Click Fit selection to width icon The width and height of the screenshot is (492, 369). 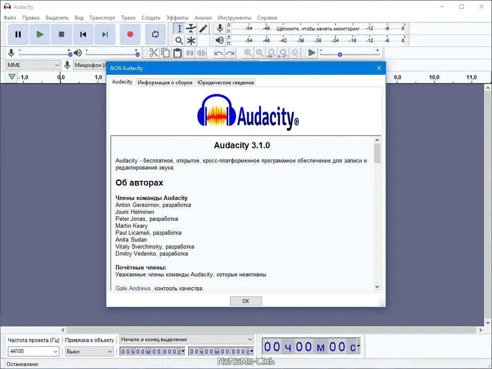pyautogui.click(x=272, y=53)
